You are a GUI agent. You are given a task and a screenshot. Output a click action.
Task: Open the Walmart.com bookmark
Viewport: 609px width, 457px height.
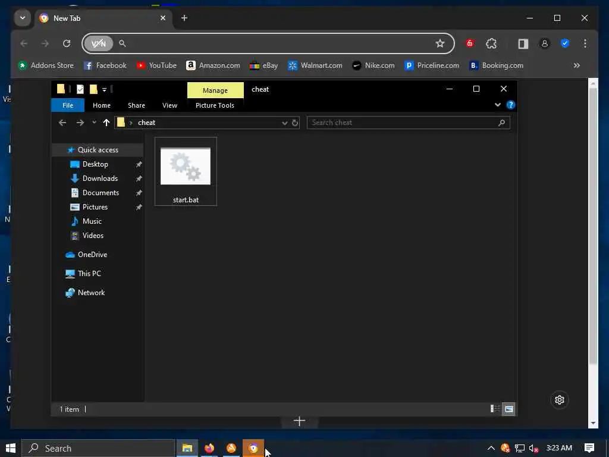pyautogui.click(x=315, y=65)
